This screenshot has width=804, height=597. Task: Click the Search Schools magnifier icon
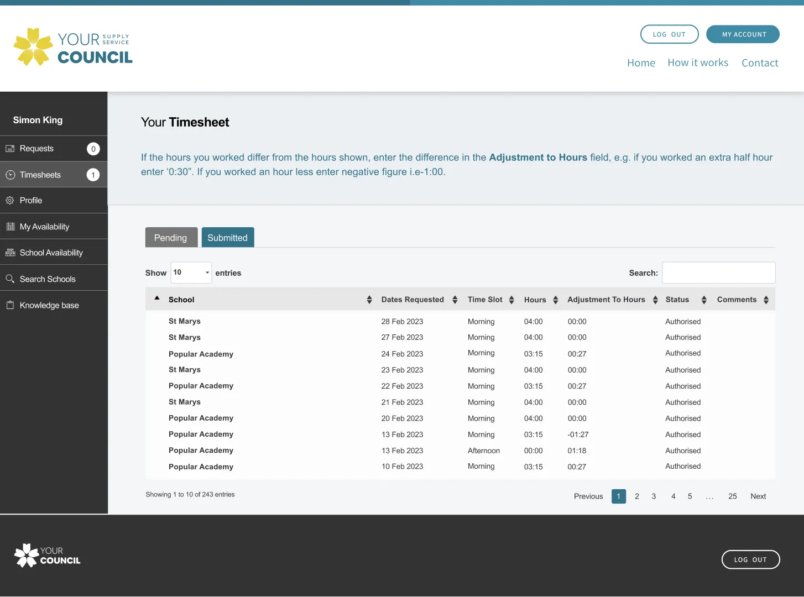tap(10, 279)
